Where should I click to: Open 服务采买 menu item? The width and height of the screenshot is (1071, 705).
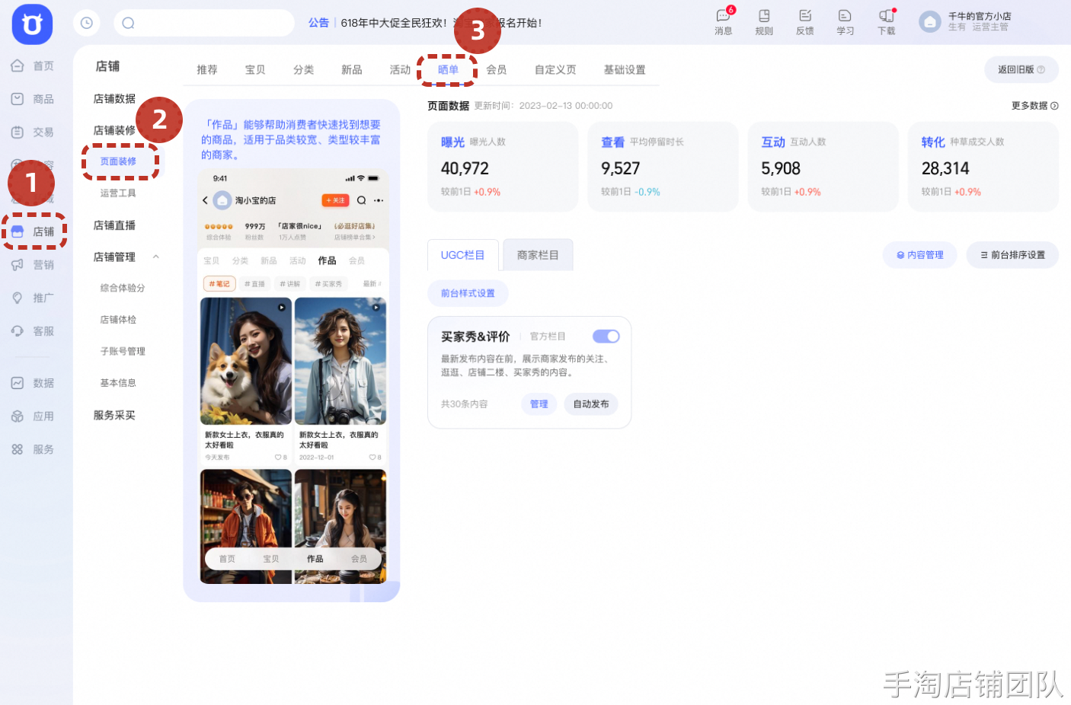point(114,415)
